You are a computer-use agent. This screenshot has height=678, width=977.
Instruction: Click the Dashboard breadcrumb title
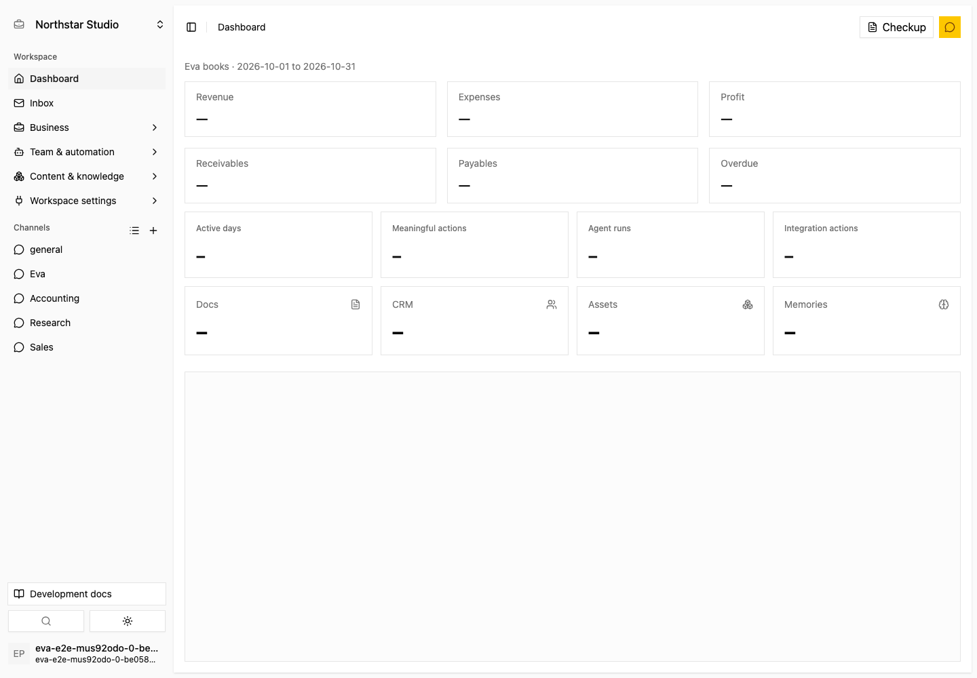[242, 27]
